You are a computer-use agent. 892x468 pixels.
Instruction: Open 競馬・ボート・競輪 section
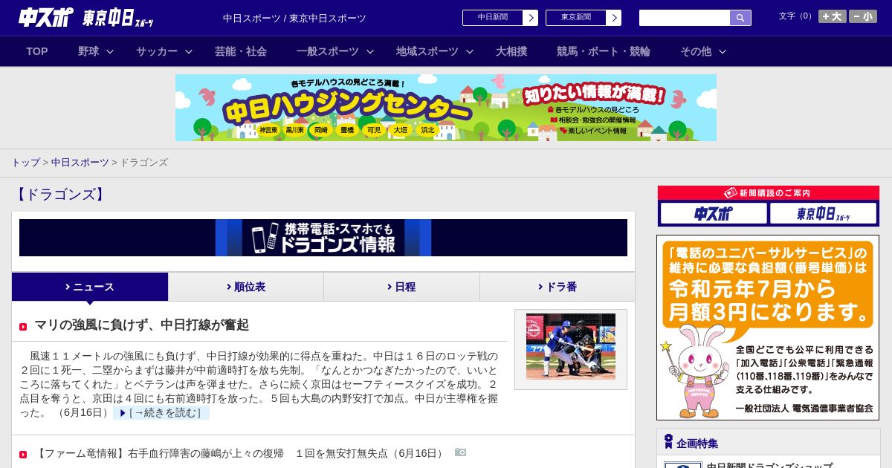(x=604, y=51)
